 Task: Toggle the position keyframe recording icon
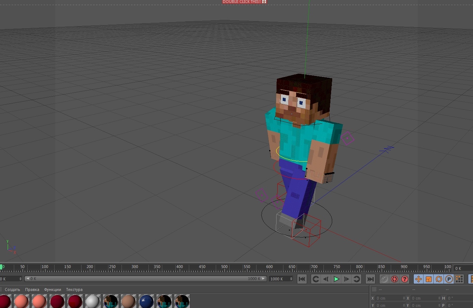[418, 279]
